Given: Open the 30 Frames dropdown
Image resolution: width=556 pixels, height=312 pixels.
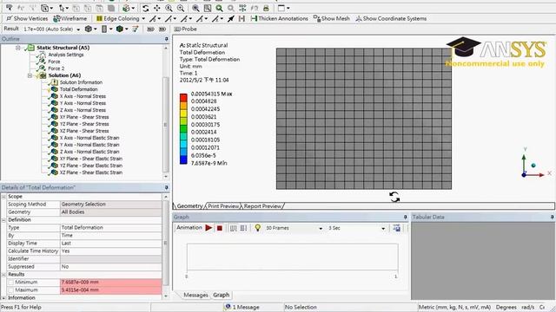Looking at the screenshot, I should click(321, 229).
